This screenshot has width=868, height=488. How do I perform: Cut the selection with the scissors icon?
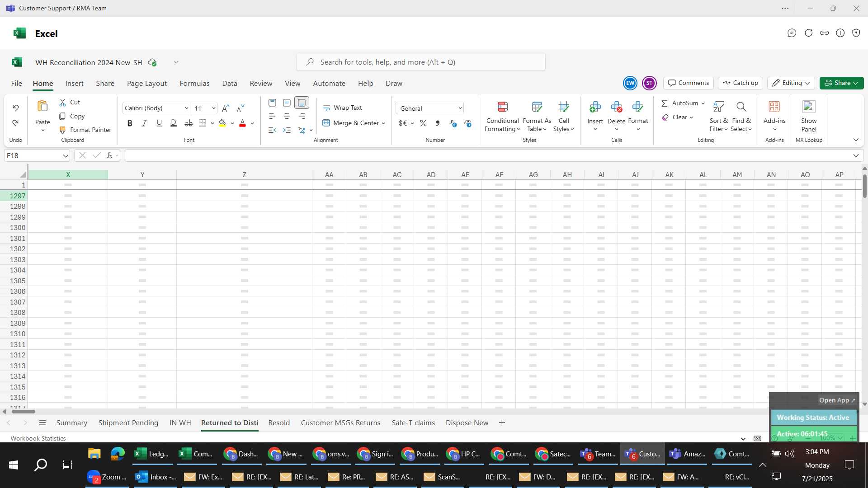click(x=62, y=103)
